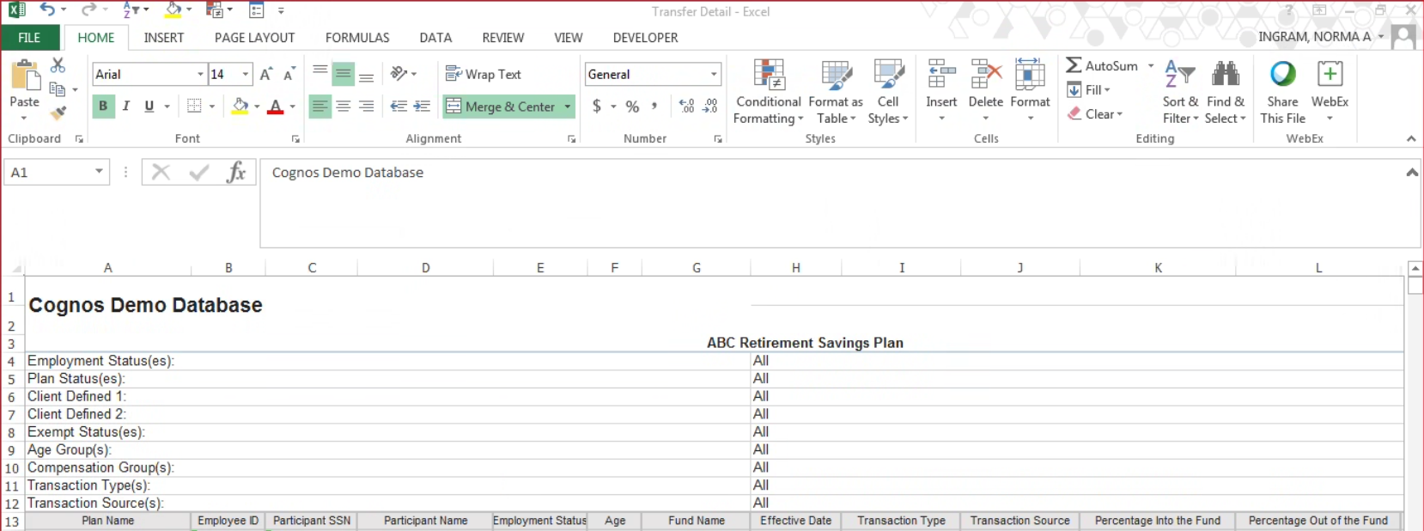The image size is (1424, 531).
Task: Open Find & Select binoculars
Action: point(1225,74)
